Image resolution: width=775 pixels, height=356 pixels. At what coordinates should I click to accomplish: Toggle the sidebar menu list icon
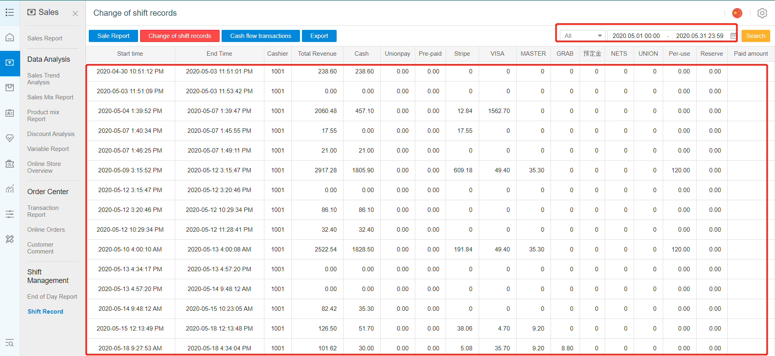[x=10, y=13]
